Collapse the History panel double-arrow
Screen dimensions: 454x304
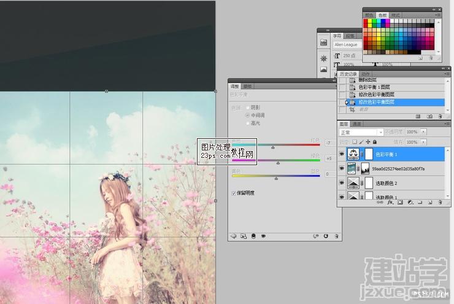[443, 68]
